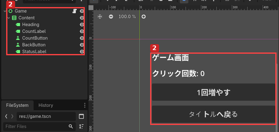Switch to the History tab

click(x=46, y=105)
